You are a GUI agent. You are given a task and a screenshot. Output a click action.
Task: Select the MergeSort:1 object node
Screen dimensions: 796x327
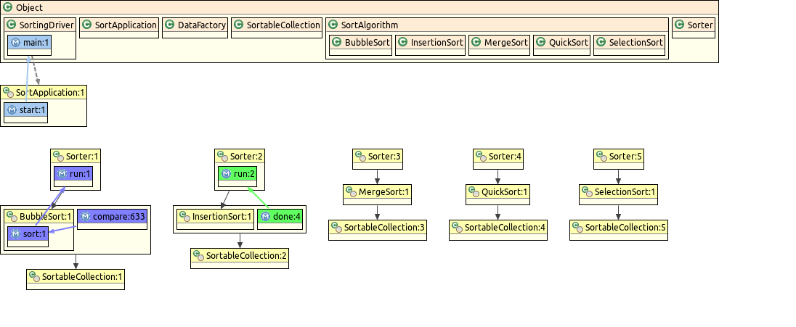(x=376, y=193)
